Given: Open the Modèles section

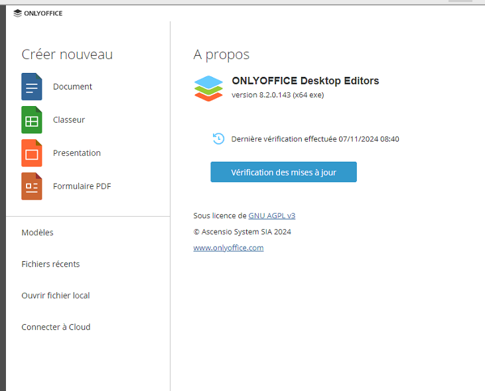Looking at the screenshot, I should (37, 233).
